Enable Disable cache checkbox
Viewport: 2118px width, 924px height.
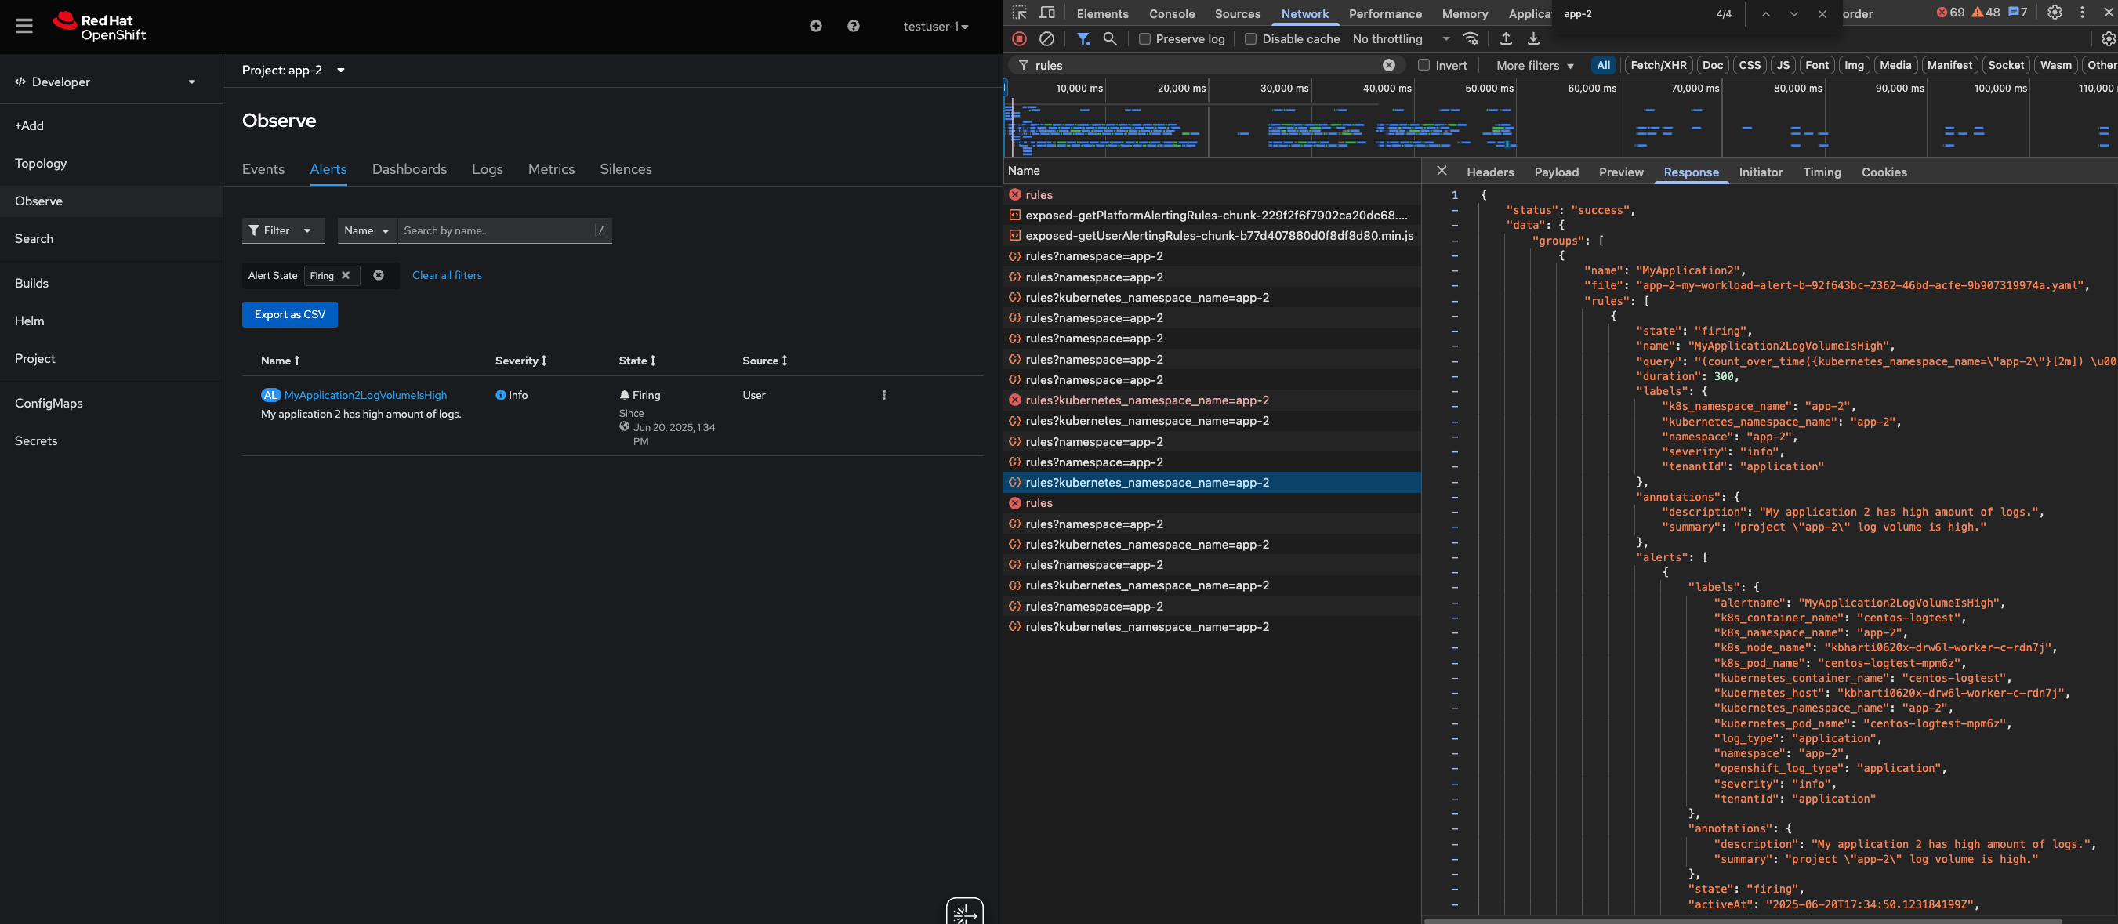(1249, 38)
